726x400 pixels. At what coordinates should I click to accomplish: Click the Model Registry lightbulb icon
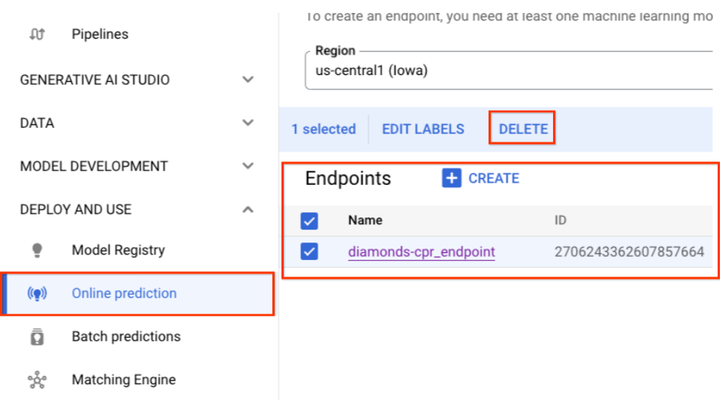tap(36, 251)
